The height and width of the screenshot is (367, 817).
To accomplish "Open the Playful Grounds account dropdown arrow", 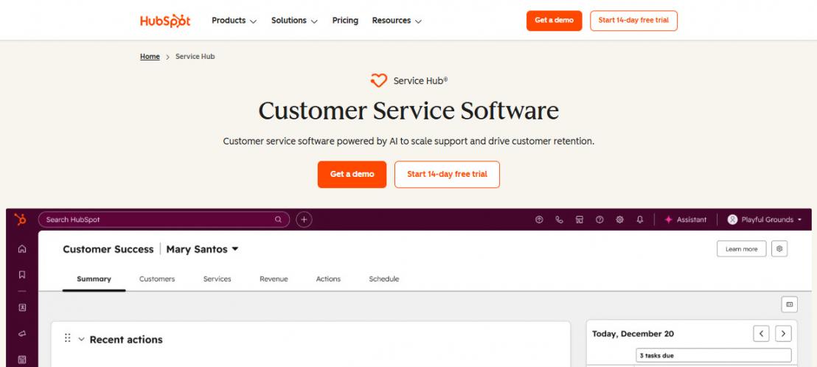I will click(799, 220).
